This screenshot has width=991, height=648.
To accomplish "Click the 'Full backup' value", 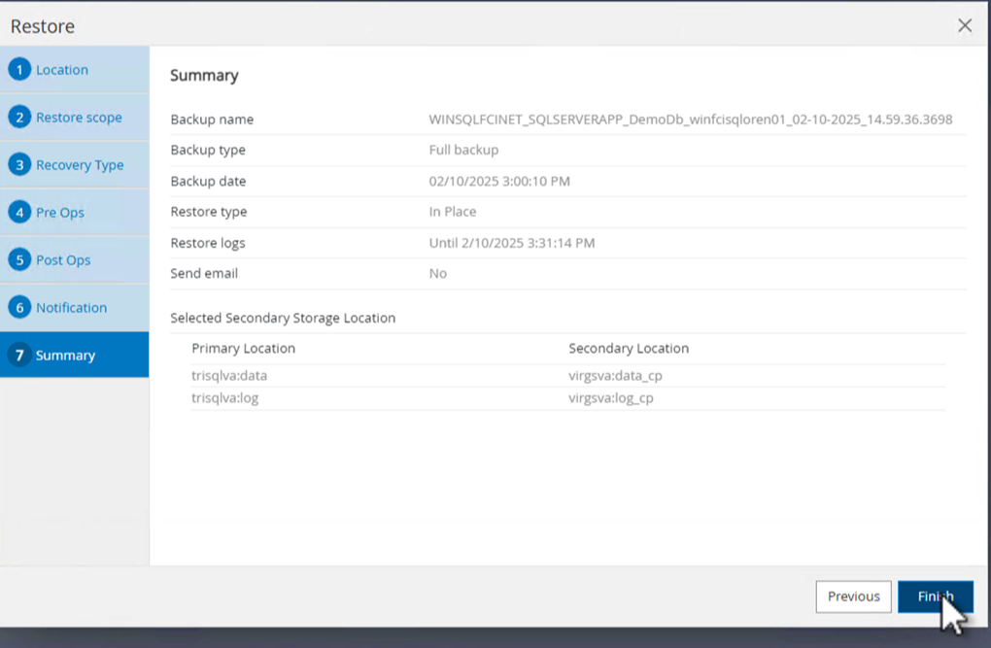I will click(x=463, y=150).
